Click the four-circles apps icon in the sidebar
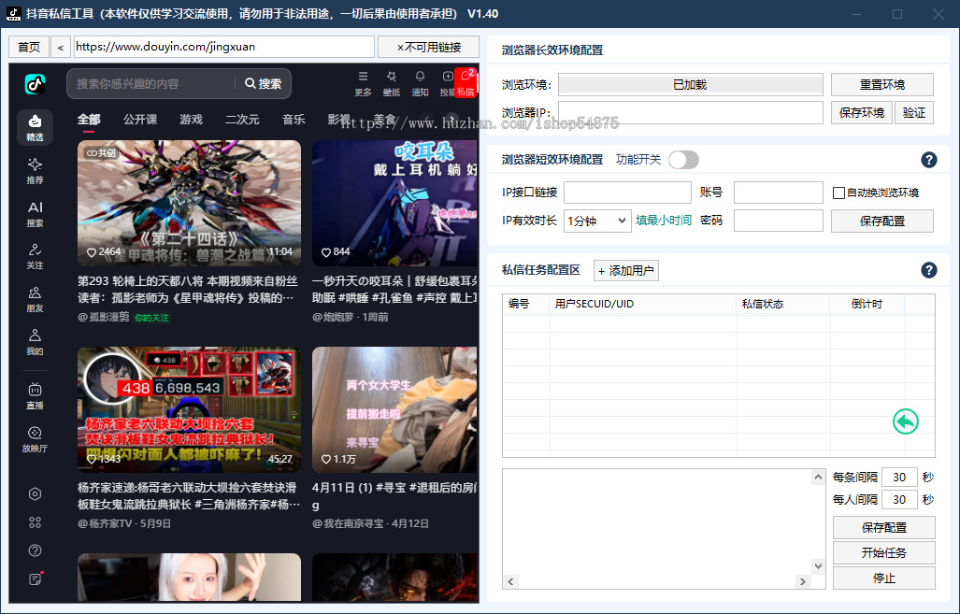The width and height of the screenshot is (960, 614). [35, 522]
